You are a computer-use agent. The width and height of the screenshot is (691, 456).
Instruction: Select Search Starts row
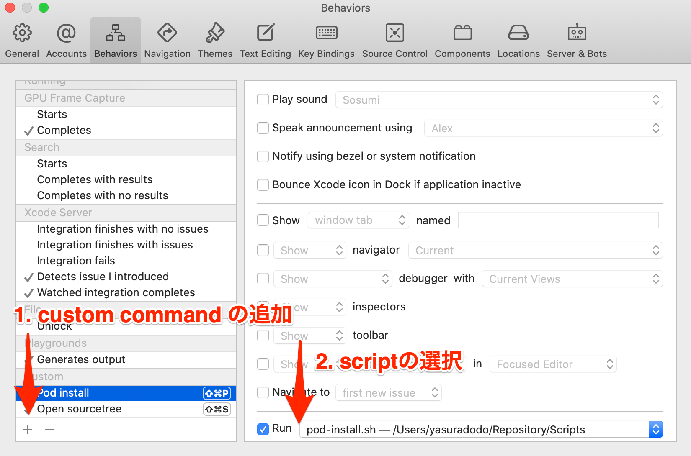pyautogui.click(x=126, y=164)
